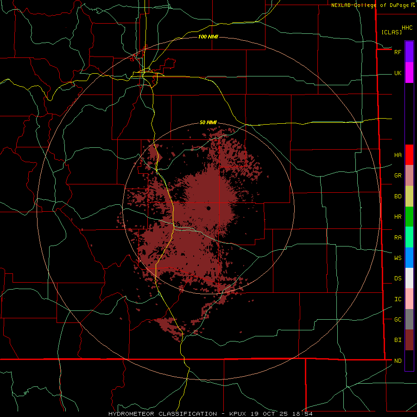Click the HR legend label
The width and height of the screenshot is (417, 417).
click(x=398, y=217)
